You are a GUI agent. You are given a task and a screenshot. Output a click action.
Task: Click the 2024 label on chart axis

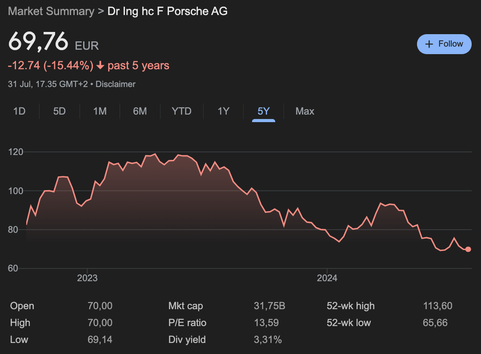(x=327, y=278)
